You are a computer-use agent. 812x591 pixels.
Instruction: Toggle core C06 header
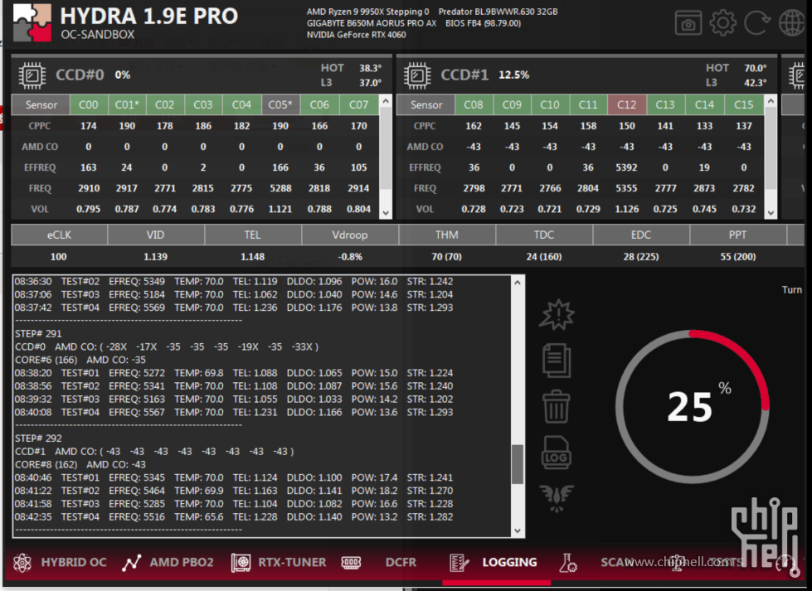(319, 104)
